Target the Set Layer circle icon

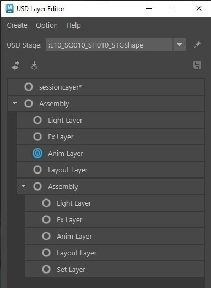[x=46, y=269]
